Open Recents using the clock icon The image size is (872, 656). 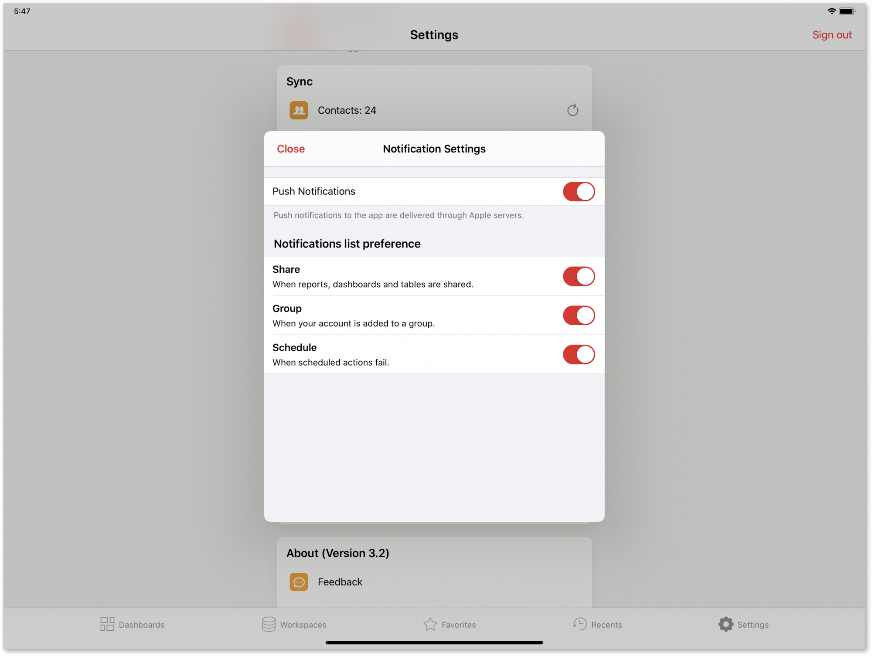click(x=579, y=624)
